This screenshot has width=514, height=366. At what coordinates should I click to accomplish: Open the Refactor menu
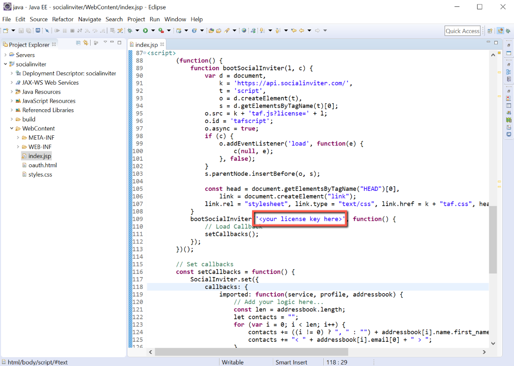(x=63, y=19)
